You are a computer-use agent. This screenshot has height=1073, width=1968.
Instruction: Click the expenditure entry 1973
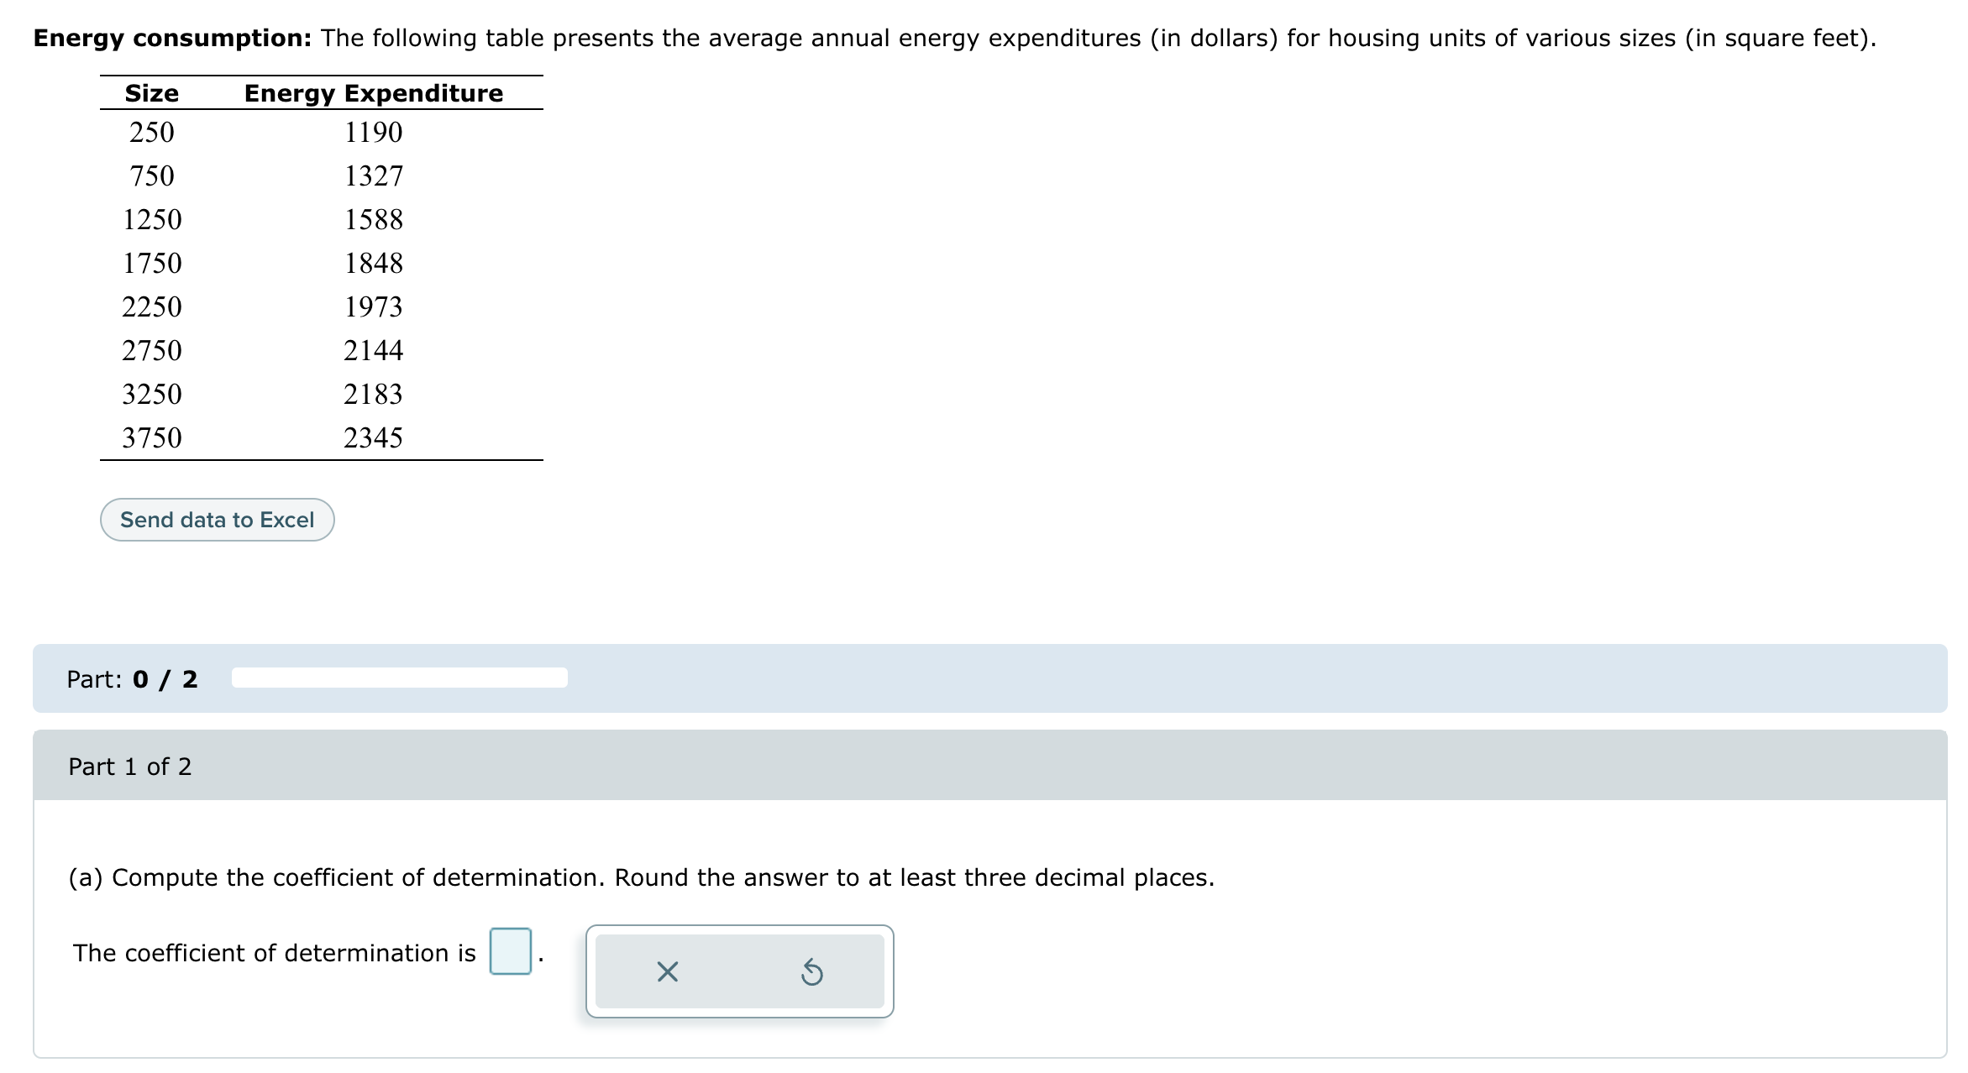374,306
